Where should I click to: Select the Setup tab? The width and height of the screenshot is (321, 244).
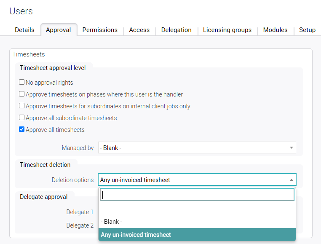coord(307,30)
